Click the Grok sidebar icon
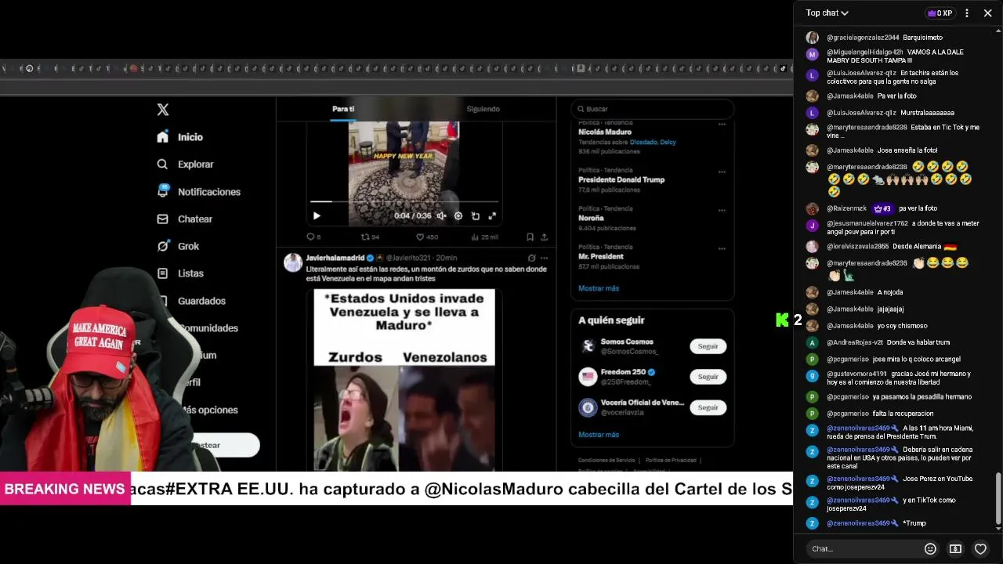This screenshot has width=1003, height=564. 162,246
